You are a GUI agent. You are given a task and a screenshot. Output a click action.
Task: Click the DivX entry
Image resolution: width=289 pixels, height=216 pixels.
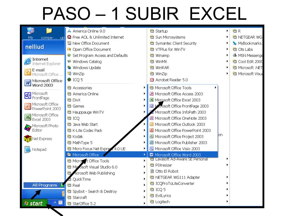tap(106, 100)
